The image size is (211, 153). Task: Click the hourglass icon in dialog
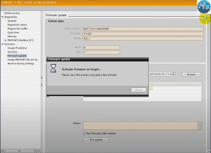(53, 68)
